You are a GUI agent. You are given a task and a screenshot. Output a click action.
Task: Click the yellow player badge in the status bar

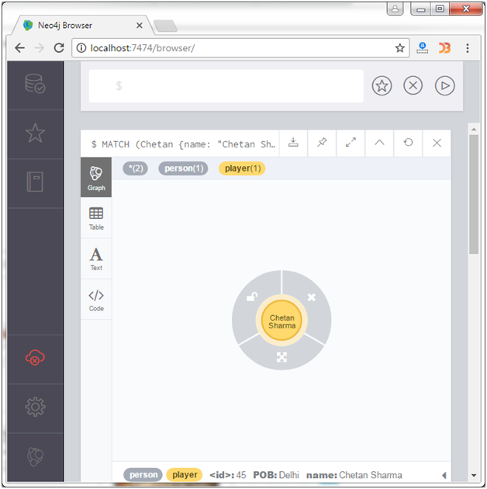pos(185,475)
